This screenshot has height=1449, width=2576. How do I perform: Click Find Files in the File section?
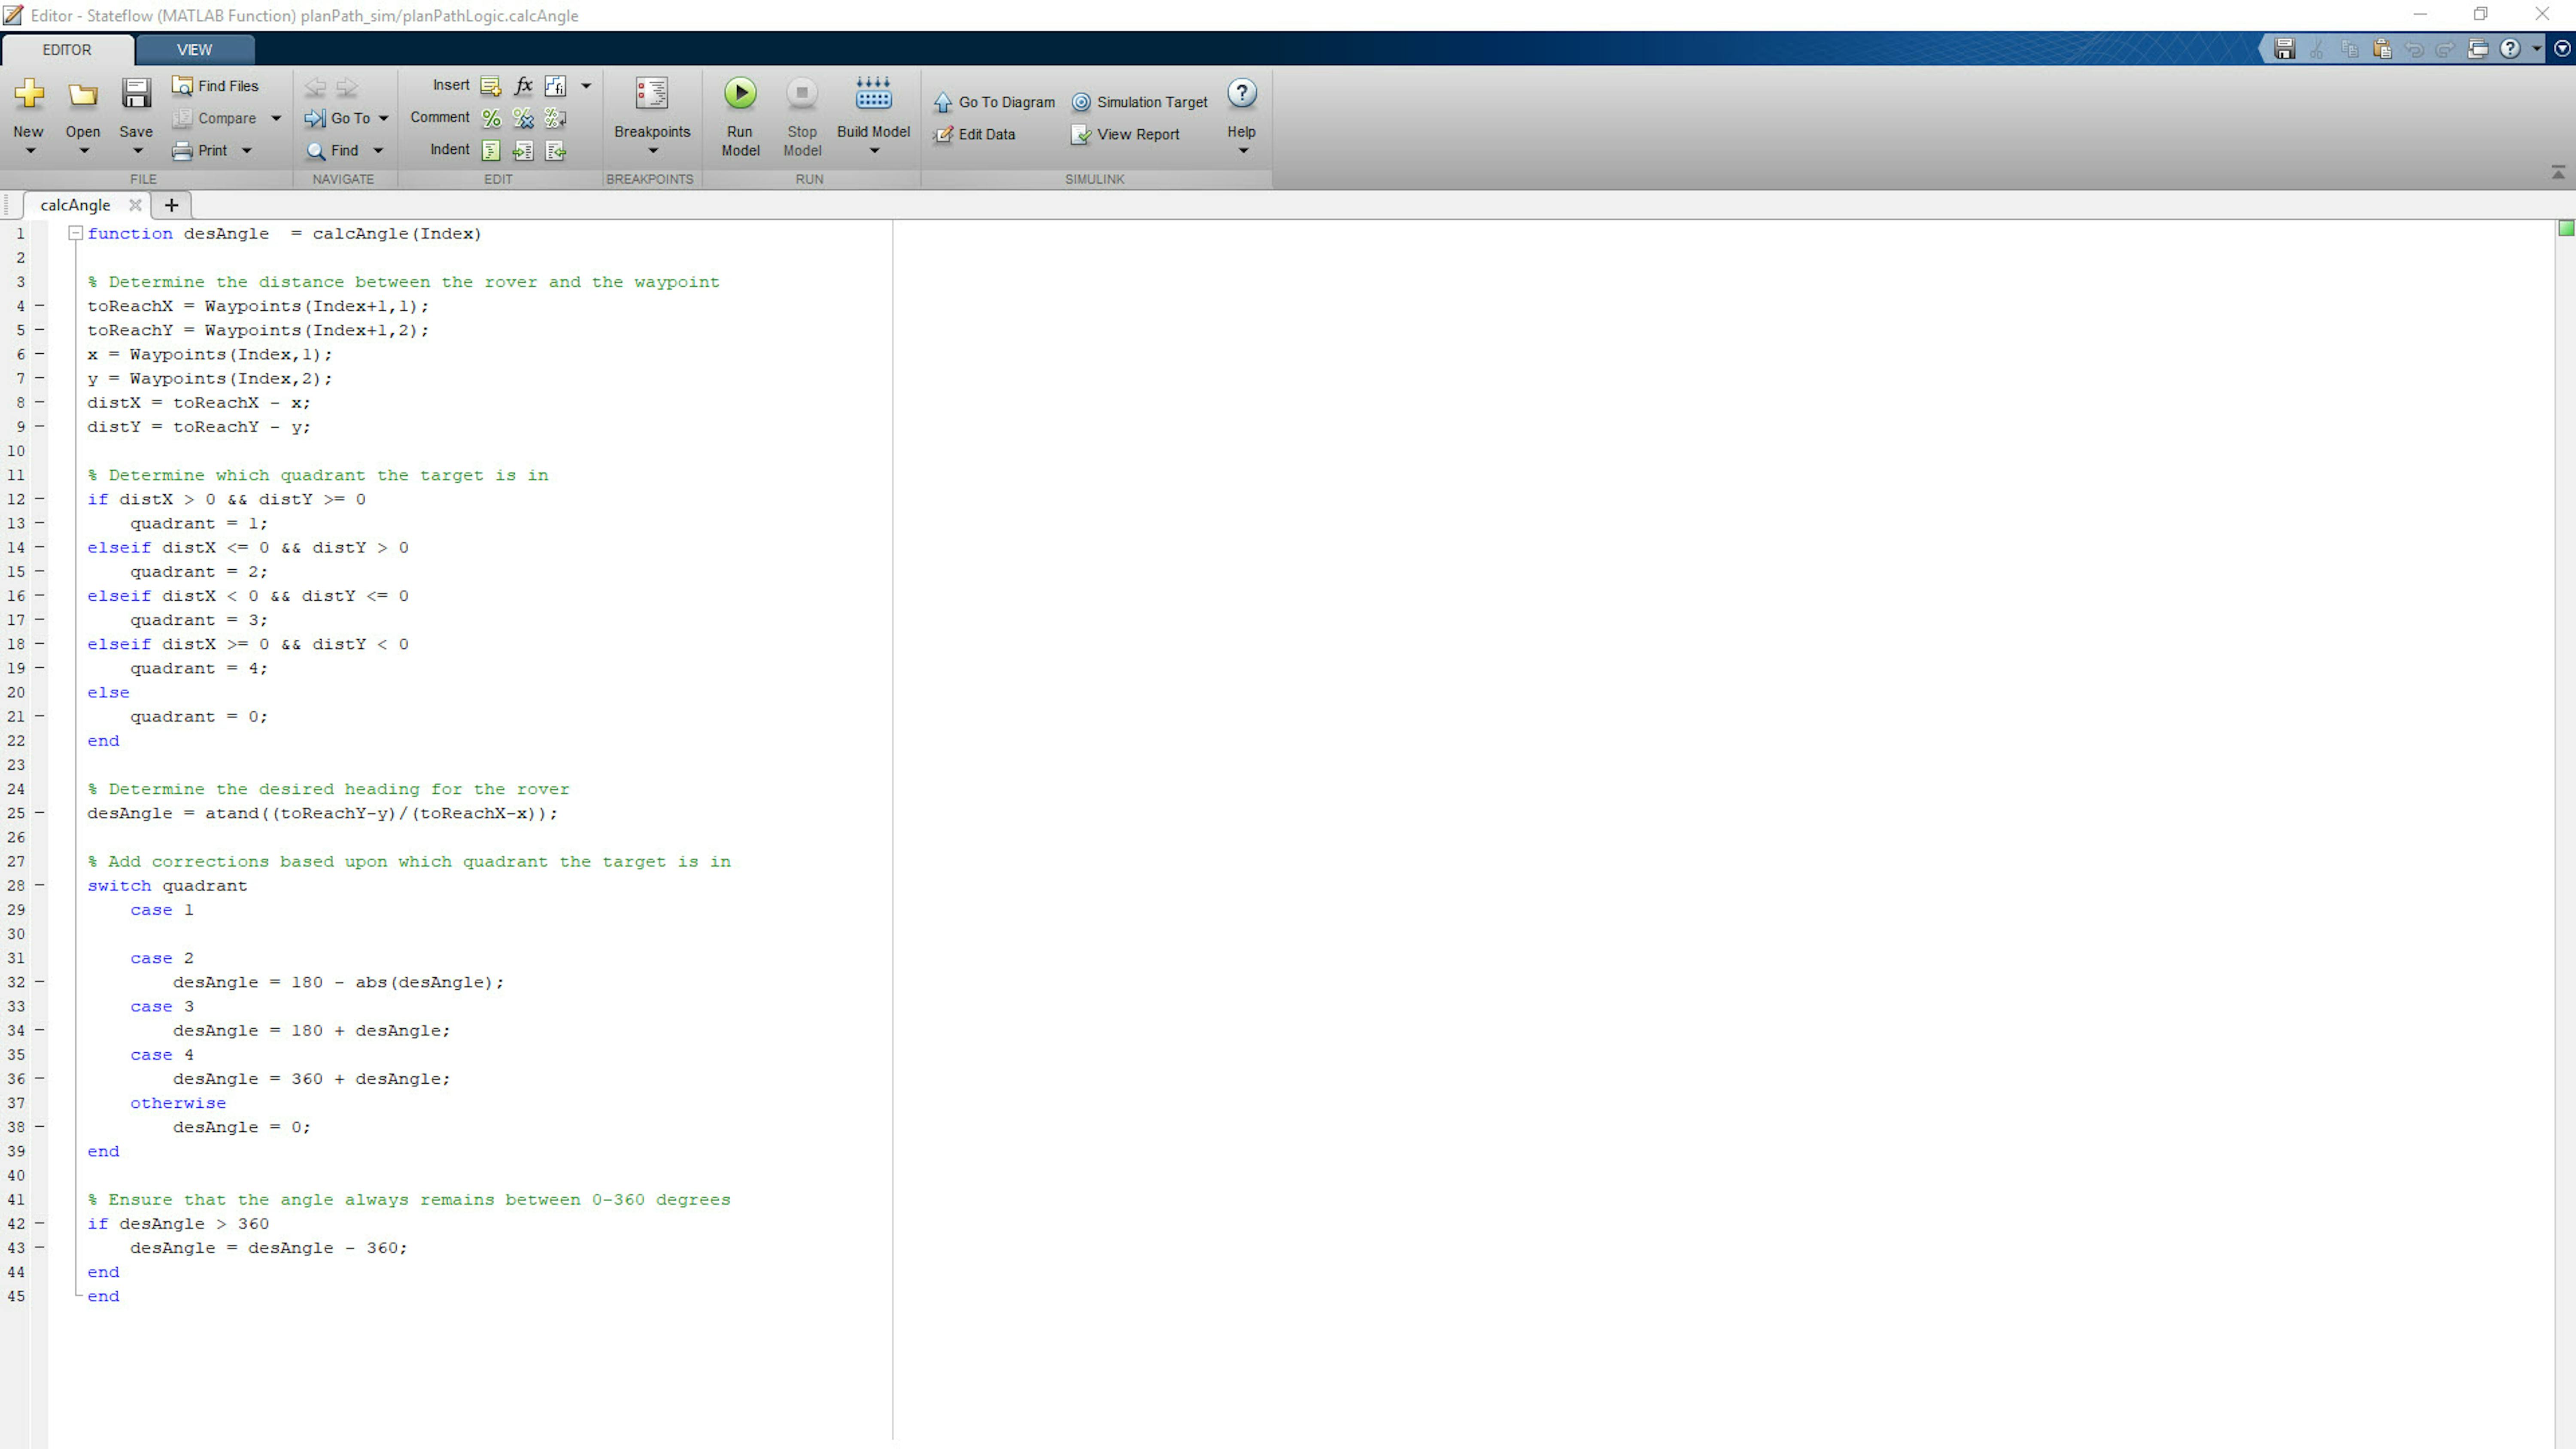point(215,86)
